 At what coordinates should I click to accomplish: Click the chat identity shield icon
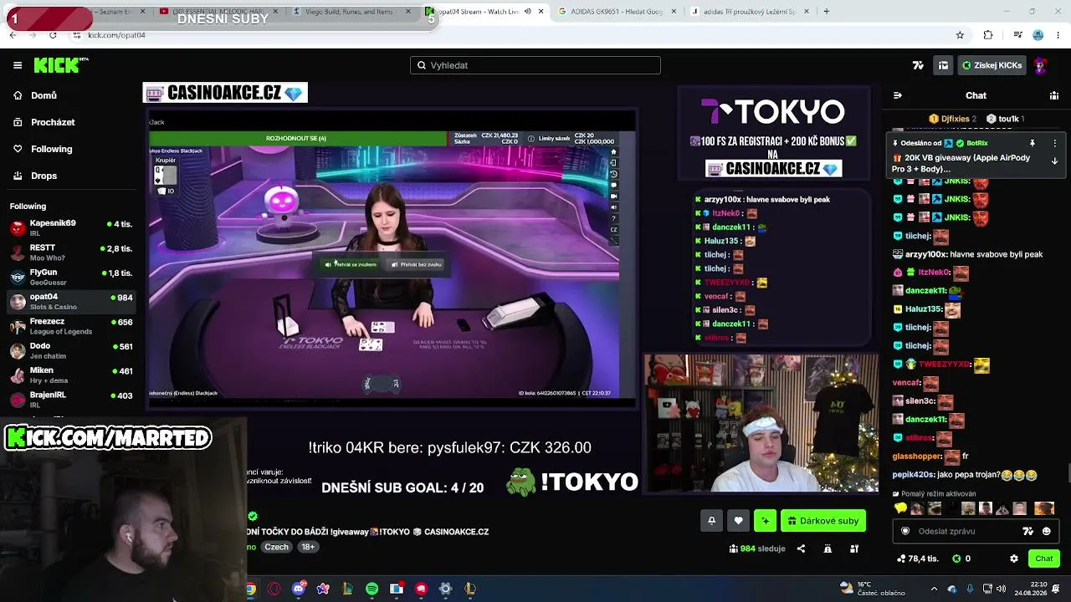[x=905, y=531]
